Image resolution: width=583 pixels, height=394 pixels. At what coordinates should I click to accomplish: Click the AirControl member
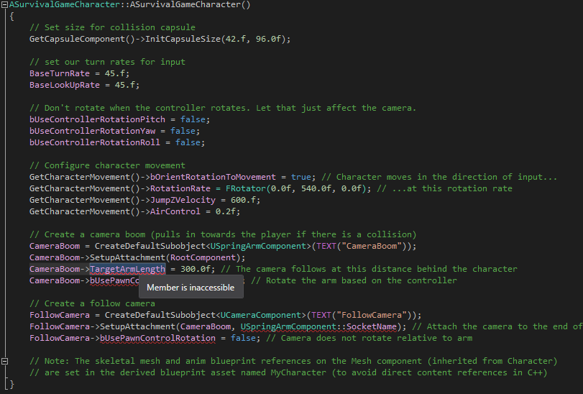click(175, 212)
